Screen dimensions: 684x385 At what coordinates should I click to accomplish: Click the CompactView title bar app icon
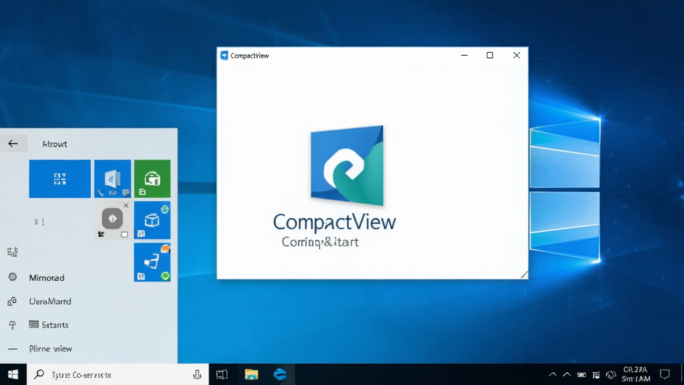click(224, 55)
